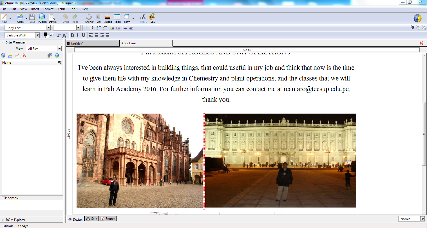The height and width of the screenshot is (228, 427).
Task: Open the arrow beside the Form icon
Action: (x=133, y=19)
